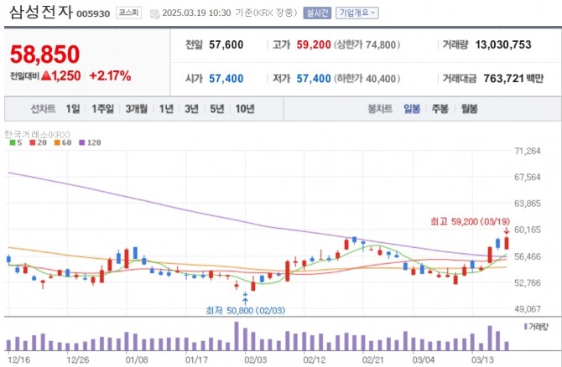Click the 삼성전자 stock name title
Screen dimensions: 562x367
click(41, 12)
